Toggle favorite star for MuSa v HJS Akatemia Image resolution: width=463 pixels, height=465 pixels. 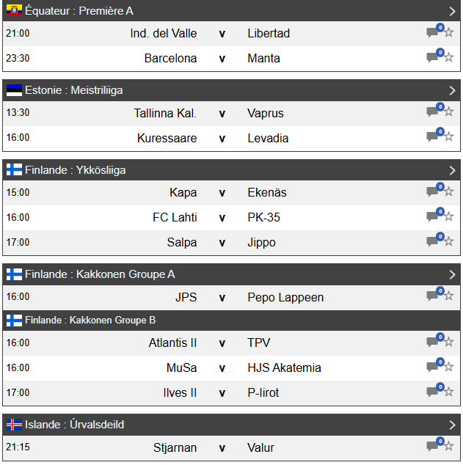pyautogui.click(x=449, y=367)
